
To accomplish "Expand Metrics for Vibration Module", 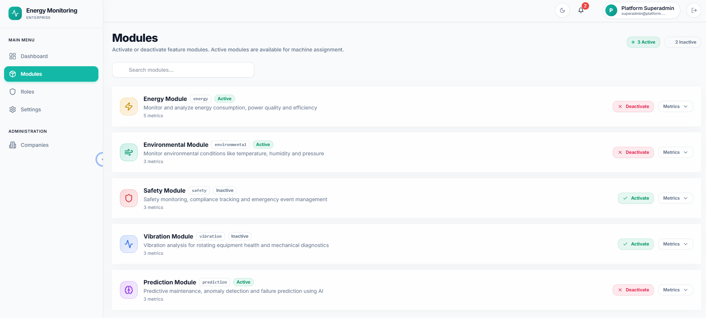I will tap(676, 244).
